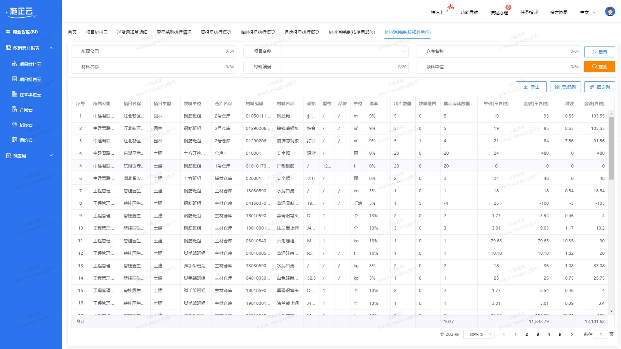Open the 项目名称 dropdown filter
This screenshot has height=349, width=621.
pos(344,51)
